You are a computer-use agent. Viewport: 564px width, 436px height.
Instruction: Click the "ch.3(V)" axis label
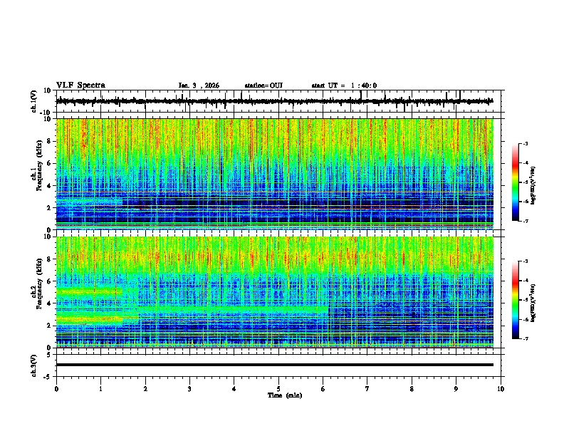[x=34, y=365]
